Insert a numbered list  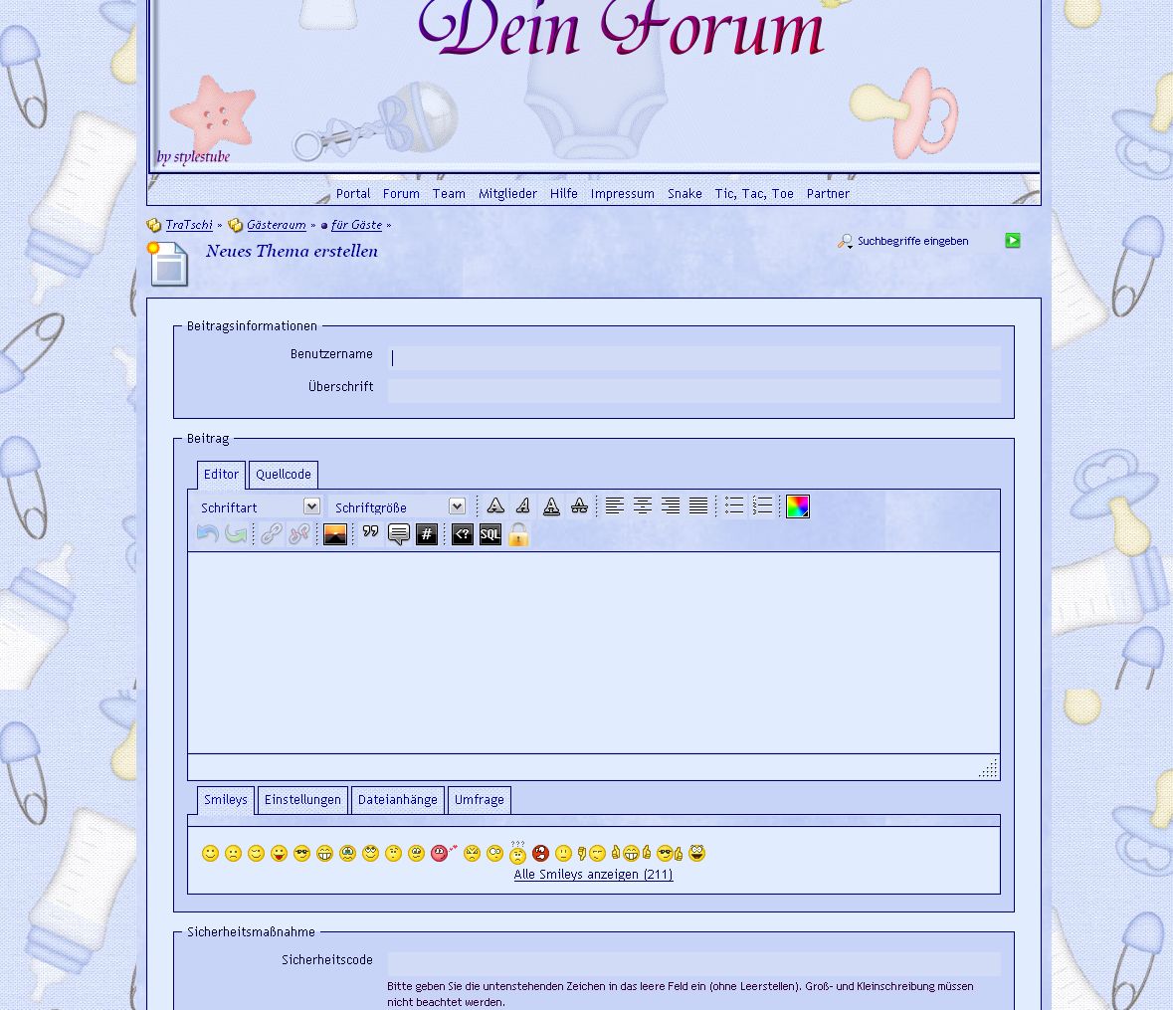tap(762, 506)
